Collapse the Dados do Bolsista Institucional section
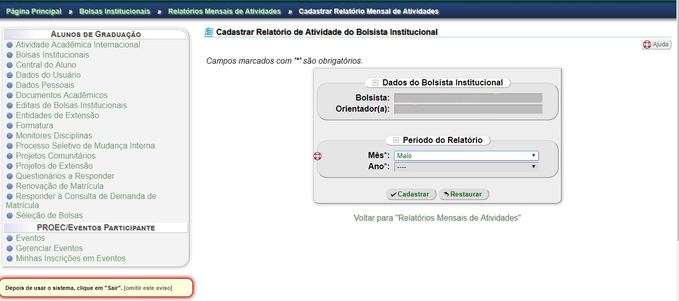This screenshot has width=679, height=301. click(x=375, y=83)
